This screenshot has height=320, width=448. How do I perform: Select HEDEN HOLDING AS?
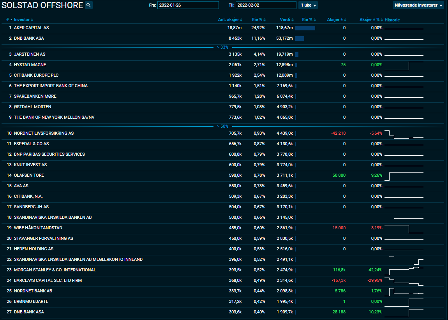click(x=34, y=249)
